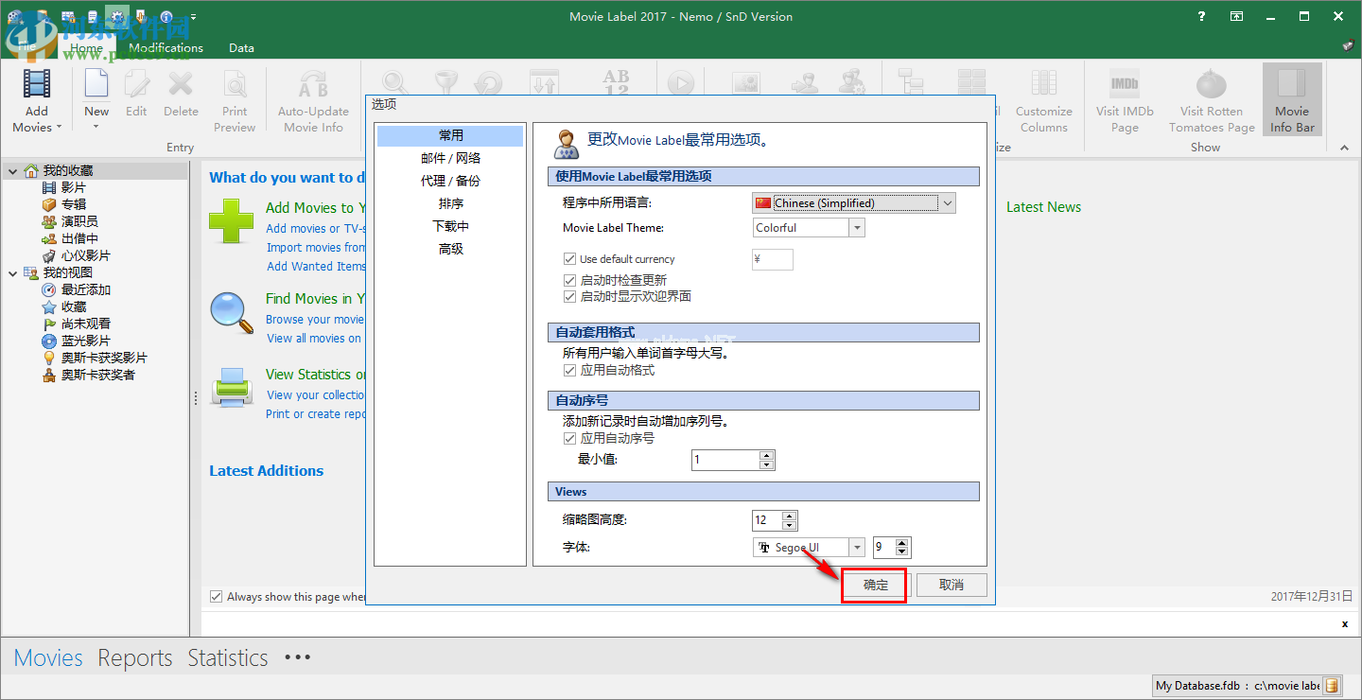Click the green plus Add Movies icon

click(232, 221)
